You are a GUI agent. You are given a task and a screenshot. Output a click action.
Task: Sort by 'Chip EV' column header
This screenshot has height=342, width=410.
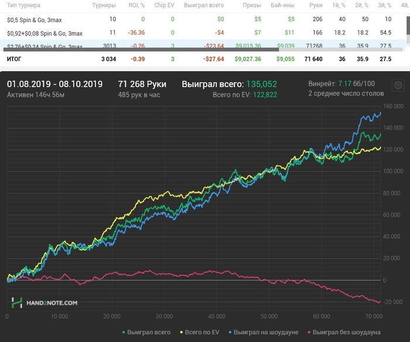coord(164,5)
